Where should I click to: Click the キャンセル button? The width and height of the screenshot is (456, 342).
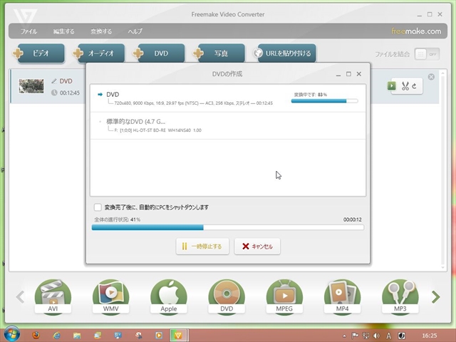(x=257, y=247)
